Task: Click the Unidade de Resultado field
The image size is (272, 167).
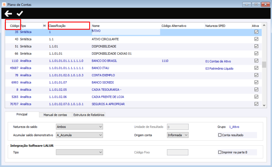Action: point(178,127)
